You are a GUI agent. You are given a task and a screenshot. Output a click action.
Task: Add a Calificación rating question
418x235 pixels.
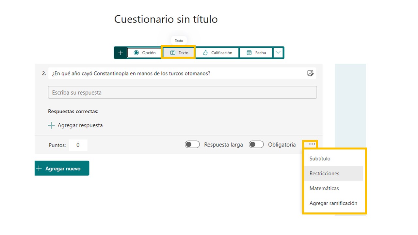(217, 53)
